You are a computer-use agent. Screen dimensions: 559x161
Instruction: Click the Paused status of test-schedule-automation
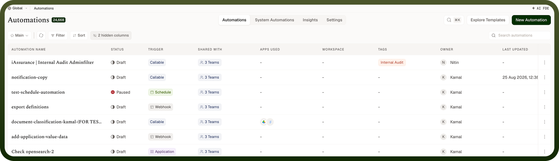(120, 92)
